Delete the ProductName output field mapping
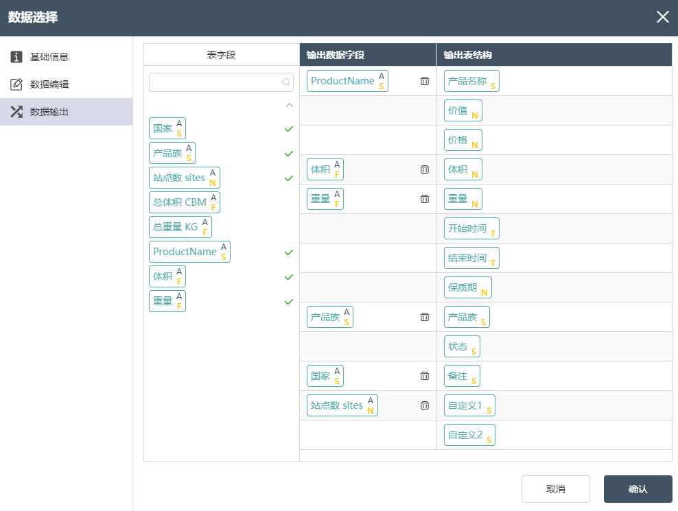Viewport: 678px width, 511px height. [x=425, y=81]
